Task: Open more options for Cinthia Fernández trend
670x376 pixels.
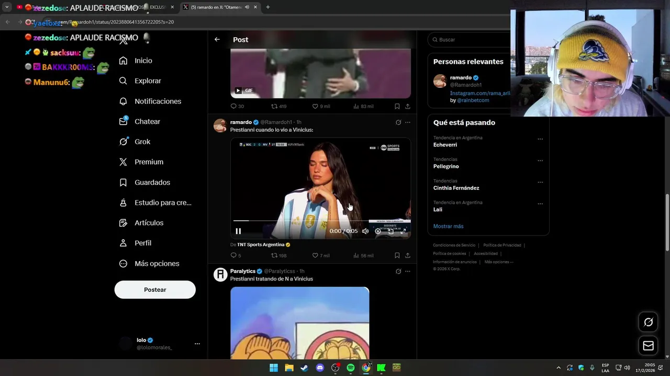Action: [540, 182]
